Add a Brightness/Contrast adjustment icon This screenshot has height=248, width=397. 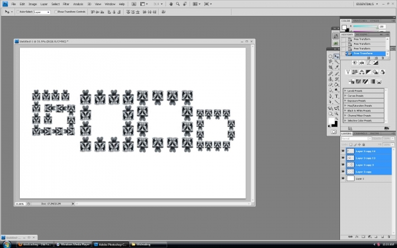[x=355, y=63]
